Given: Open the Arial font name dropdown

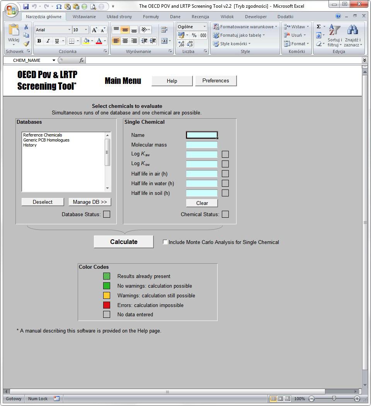Looking at the screenshot, I should (69, 30).
